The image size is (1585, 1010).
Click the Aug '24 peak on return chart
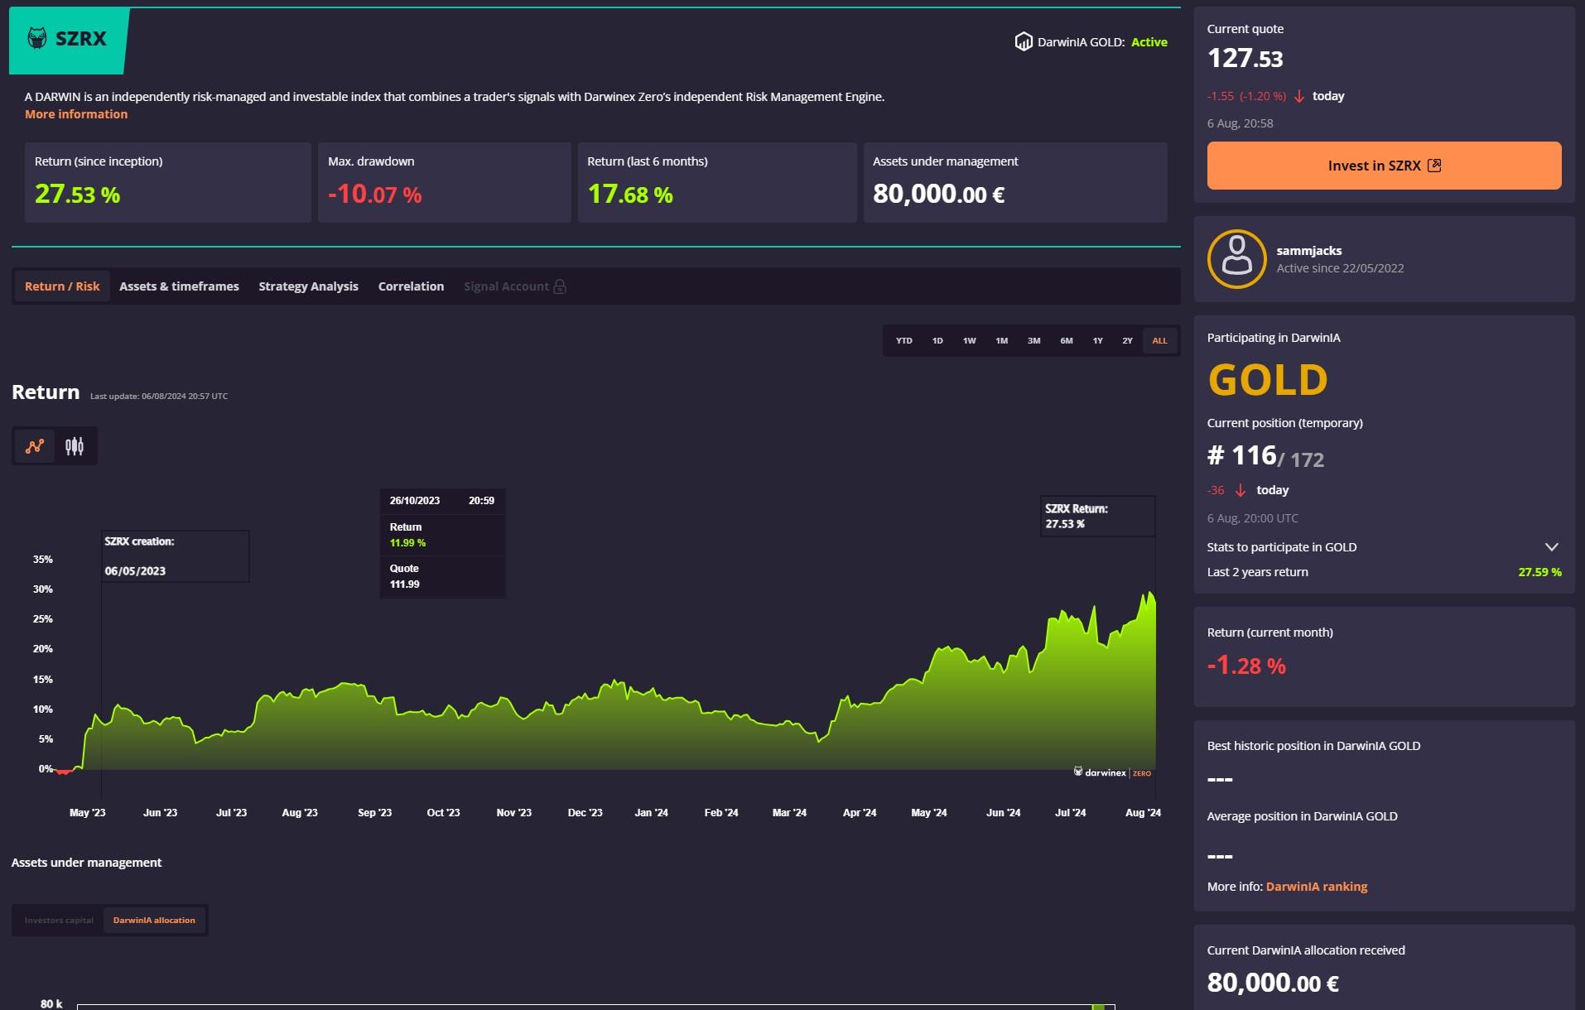pyautogui.click(x=1149, y=594)
